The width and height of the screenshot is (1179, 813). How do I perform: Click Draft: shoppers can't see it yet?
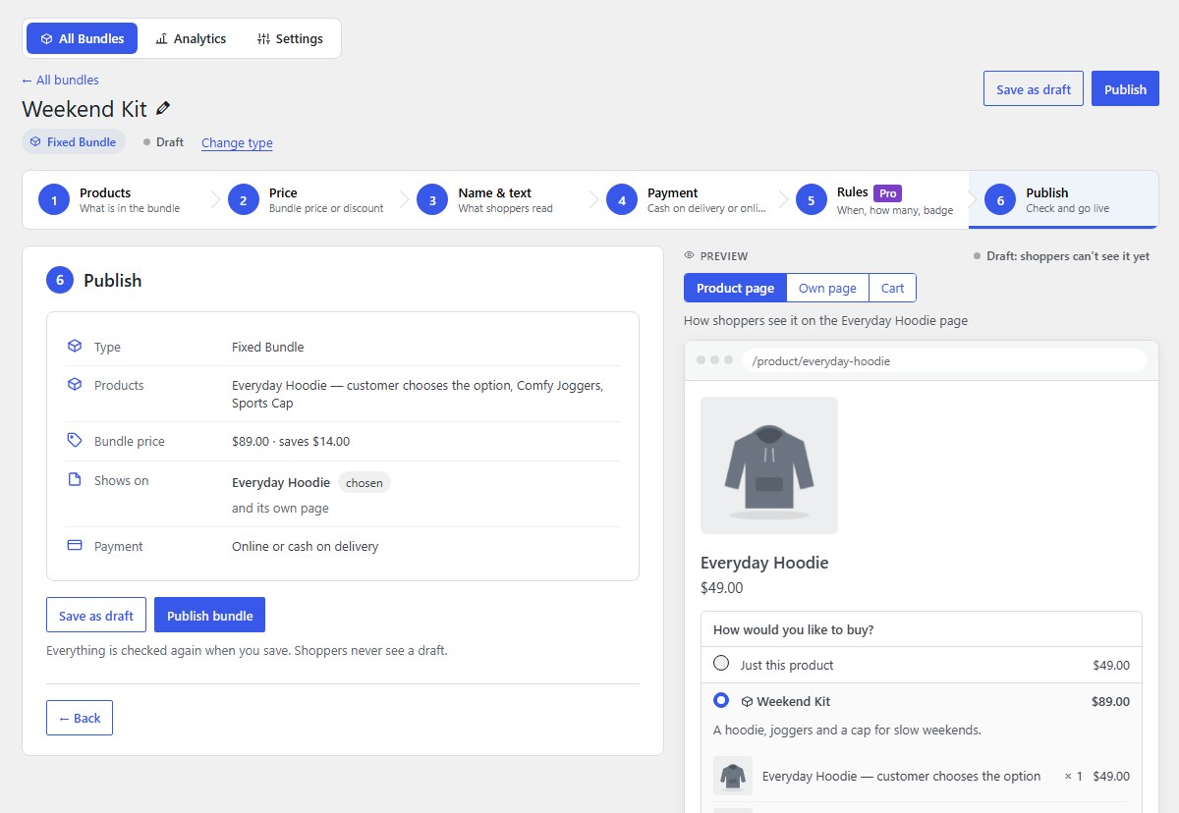click(x=1061, y=256)
